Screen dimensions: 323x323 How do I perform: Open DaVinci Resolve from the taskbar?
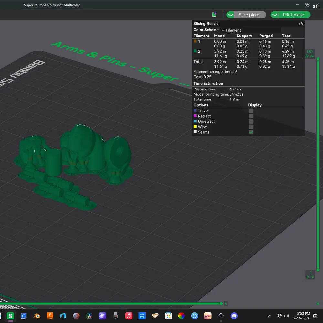coord(89,316)
